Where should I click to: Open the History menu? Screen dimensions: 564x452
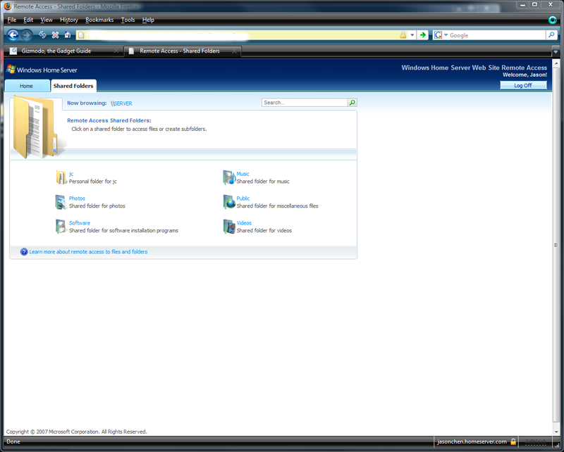tap(68, 20)
